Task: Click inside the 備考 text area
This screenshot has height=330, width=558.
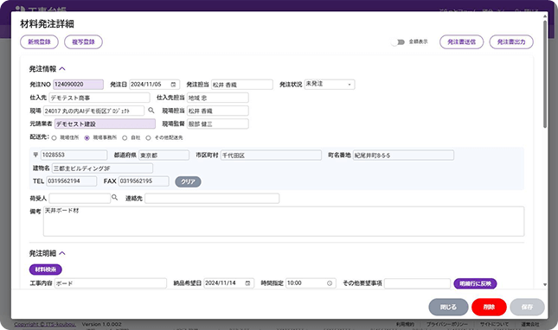Action: click(x=284, y=221)
